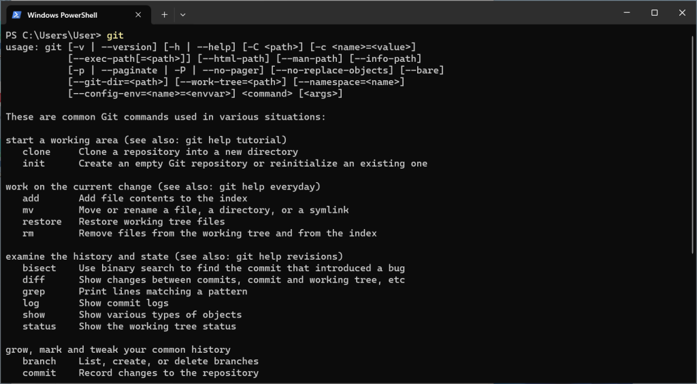Click the "restore" command name in the list
Viewport: 697px width, 384px height.
point(42,222)
